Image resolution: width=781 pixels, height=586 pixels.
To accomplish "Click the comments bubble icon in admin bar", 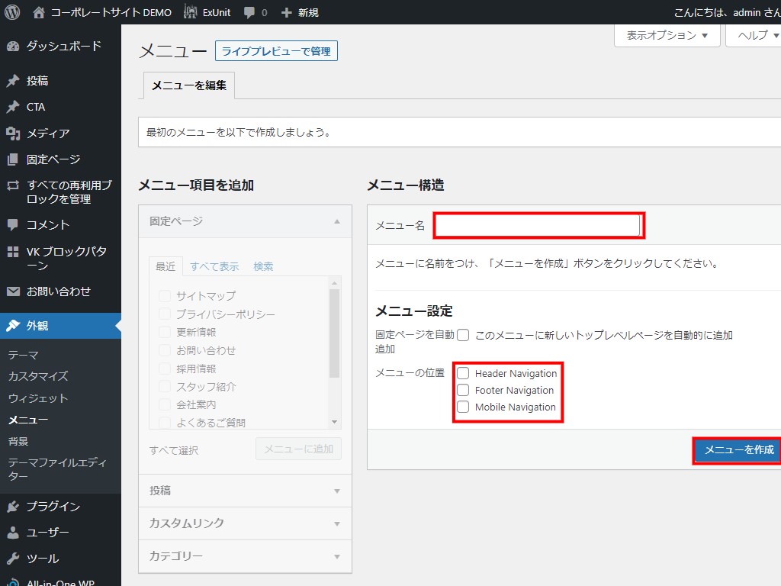I will coord(249,12).
